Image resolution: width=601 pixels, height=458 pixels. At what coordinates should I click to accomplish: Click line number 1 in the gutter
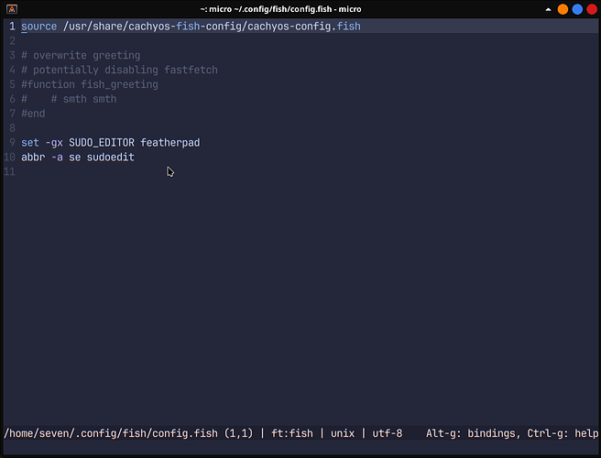[x=12, y=26]
